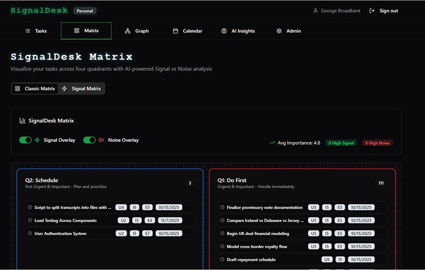Switch to Signal Matrix view
This screenshot has height=270, width=425.
point(81,89)
